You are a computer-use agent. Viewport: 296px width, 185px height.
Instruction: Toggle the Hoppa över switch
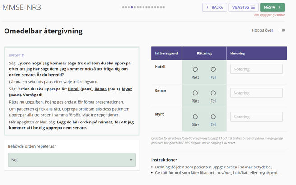coord(282,30)
